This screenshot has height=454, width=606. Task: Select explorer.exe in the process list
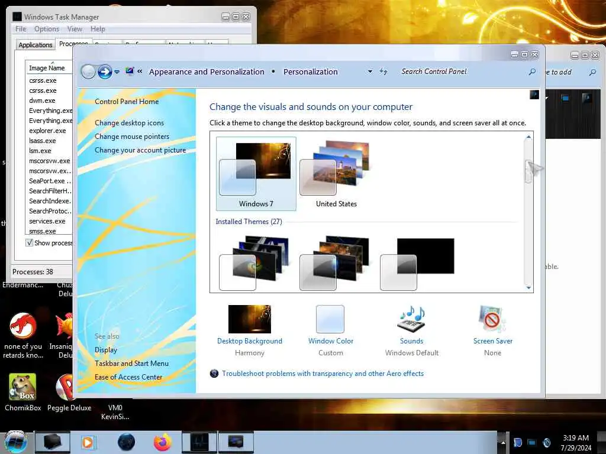point(47,131)
